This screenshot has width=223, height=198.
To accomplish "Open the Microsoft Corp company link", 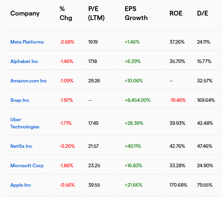I will [27, 165].
